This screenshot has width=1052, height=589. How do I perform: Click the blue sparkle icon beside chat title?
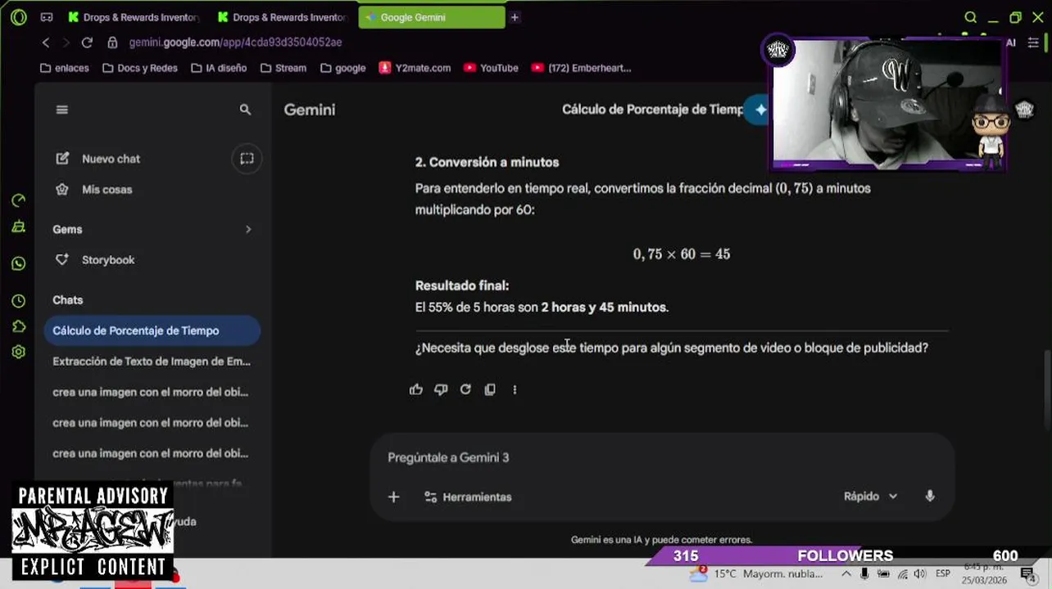[x=760, y=110]
